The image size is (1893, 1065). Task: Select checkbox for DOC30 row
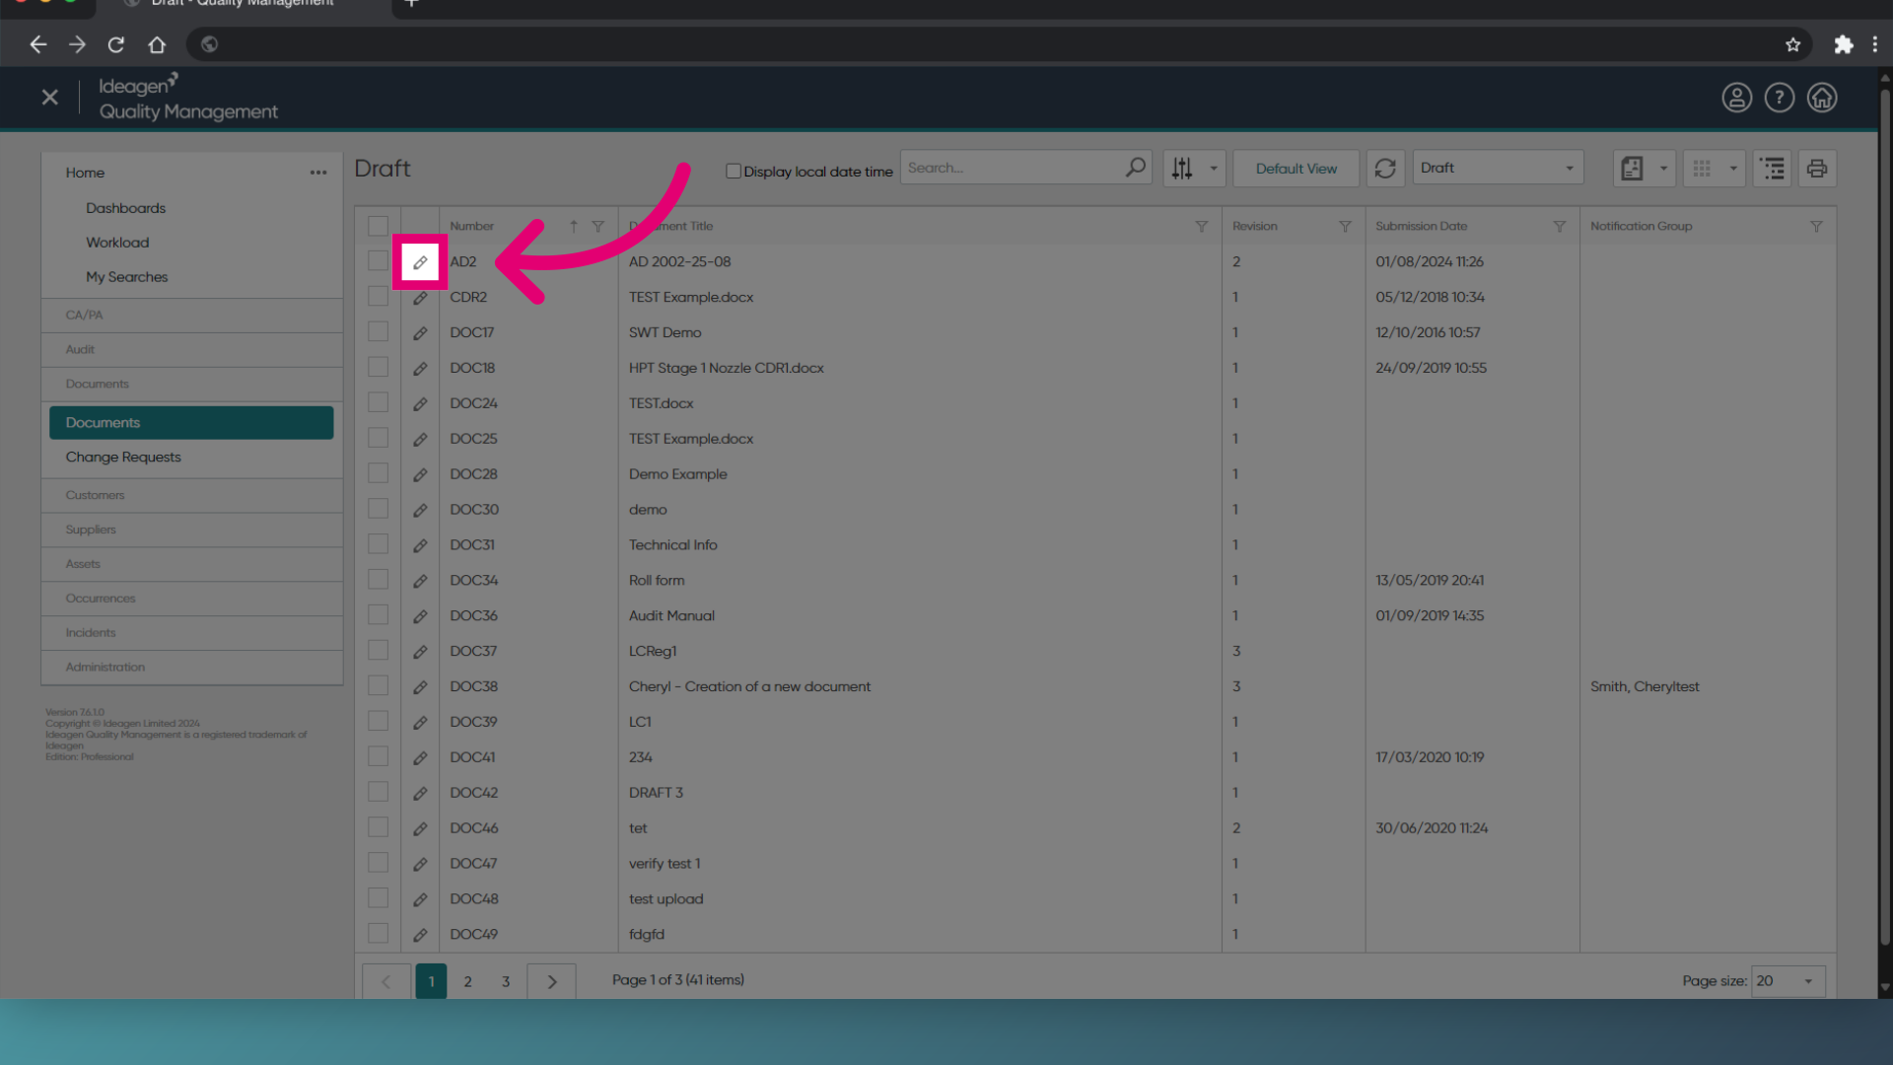378,509
